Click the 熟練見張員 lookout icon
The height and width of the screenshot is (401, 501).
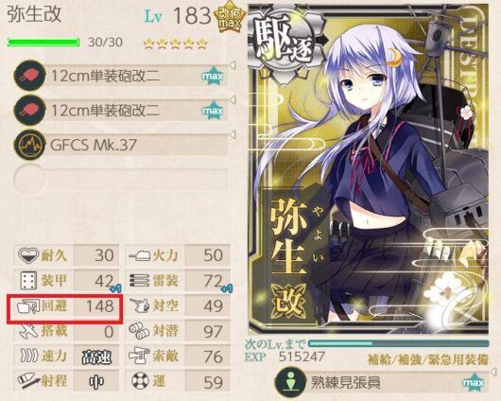290,382
